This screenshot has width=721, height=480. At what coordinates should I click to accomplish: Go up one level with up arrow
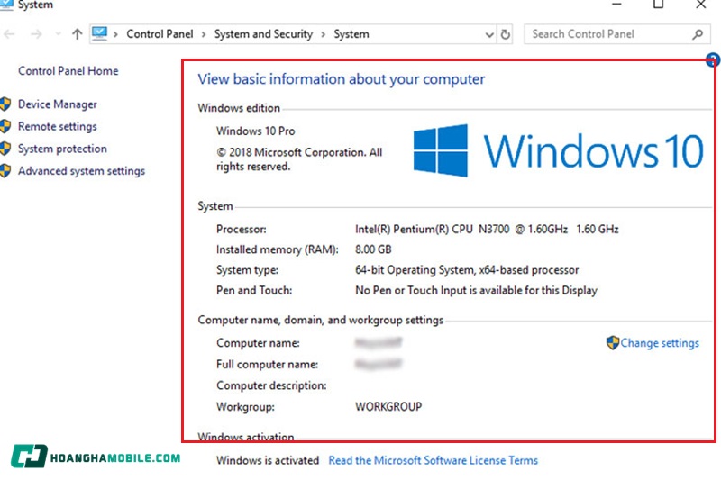tap(78, 34)
